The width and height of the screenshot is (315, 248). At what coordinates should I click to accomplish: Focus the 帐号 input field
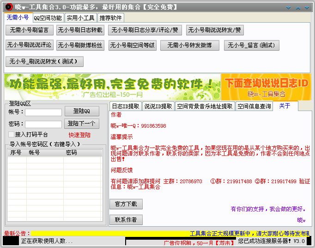(43, 112)
